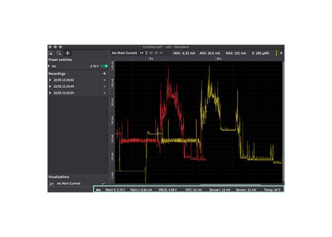This screenshot has height=237, width=332.
Task: Expand the Arc power switch entry
Action: pos(50,66)
